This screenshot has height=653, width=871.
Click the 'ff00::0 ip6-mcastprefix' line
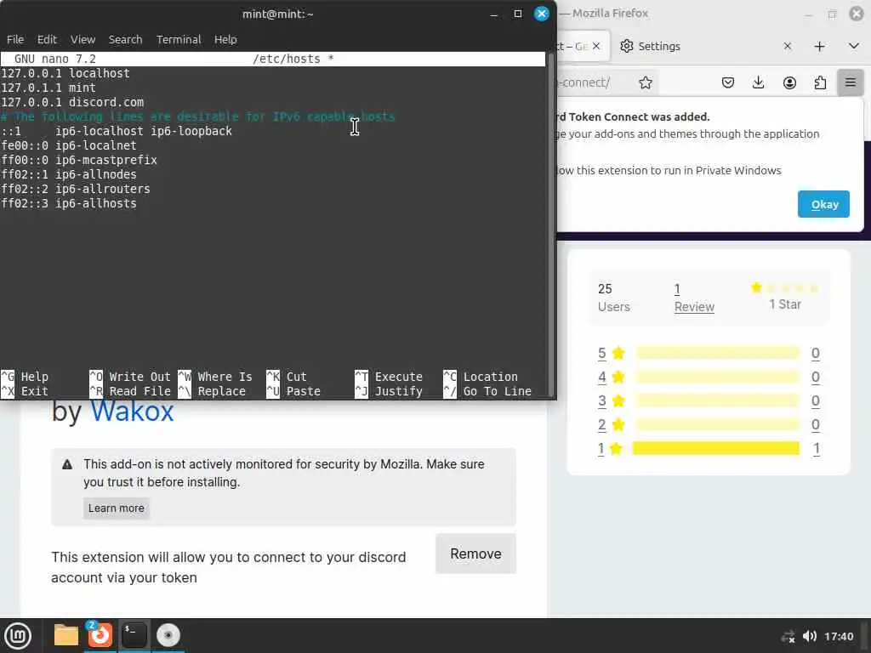[x=79, y=160]
